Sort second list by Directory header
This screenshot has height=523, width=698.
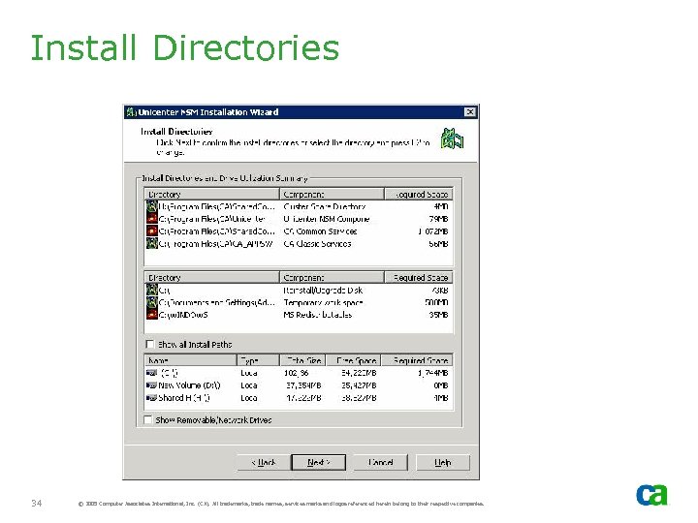click(x=212, y=278)
